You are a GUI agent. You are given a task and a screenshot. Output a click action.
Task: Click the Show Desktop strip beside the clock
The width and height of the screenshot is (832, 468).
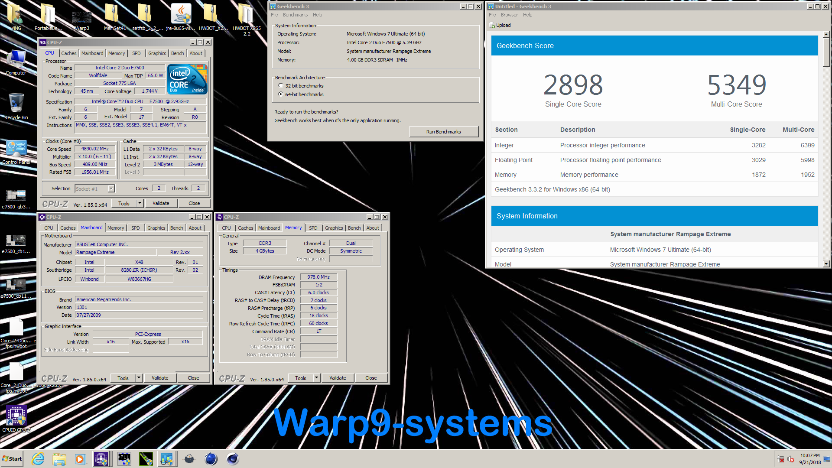click(827, 459)
